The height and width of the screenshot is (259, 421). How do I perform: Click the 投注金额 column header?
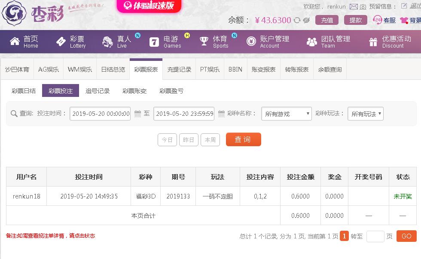[300, 177]
